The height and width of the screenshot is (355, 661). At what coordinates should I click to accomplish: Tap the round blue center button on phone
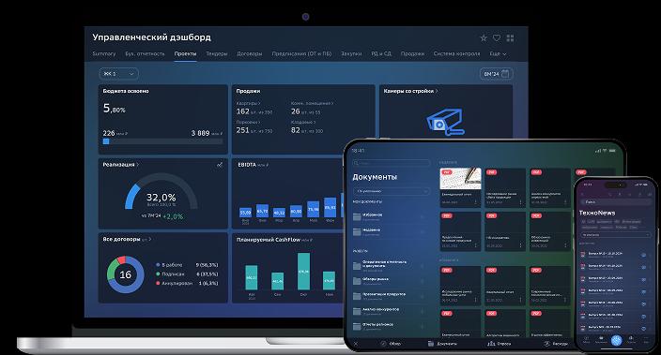616,340
